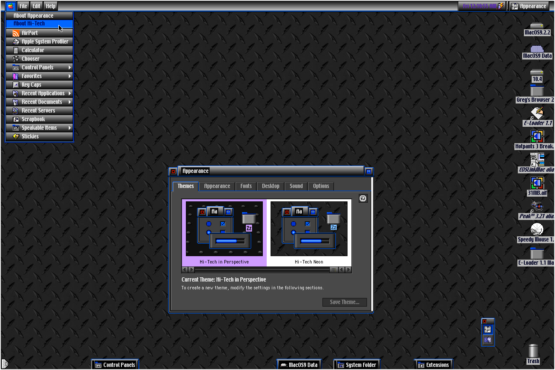Switch to Appearance in the floating application switcher

(488, 329)
